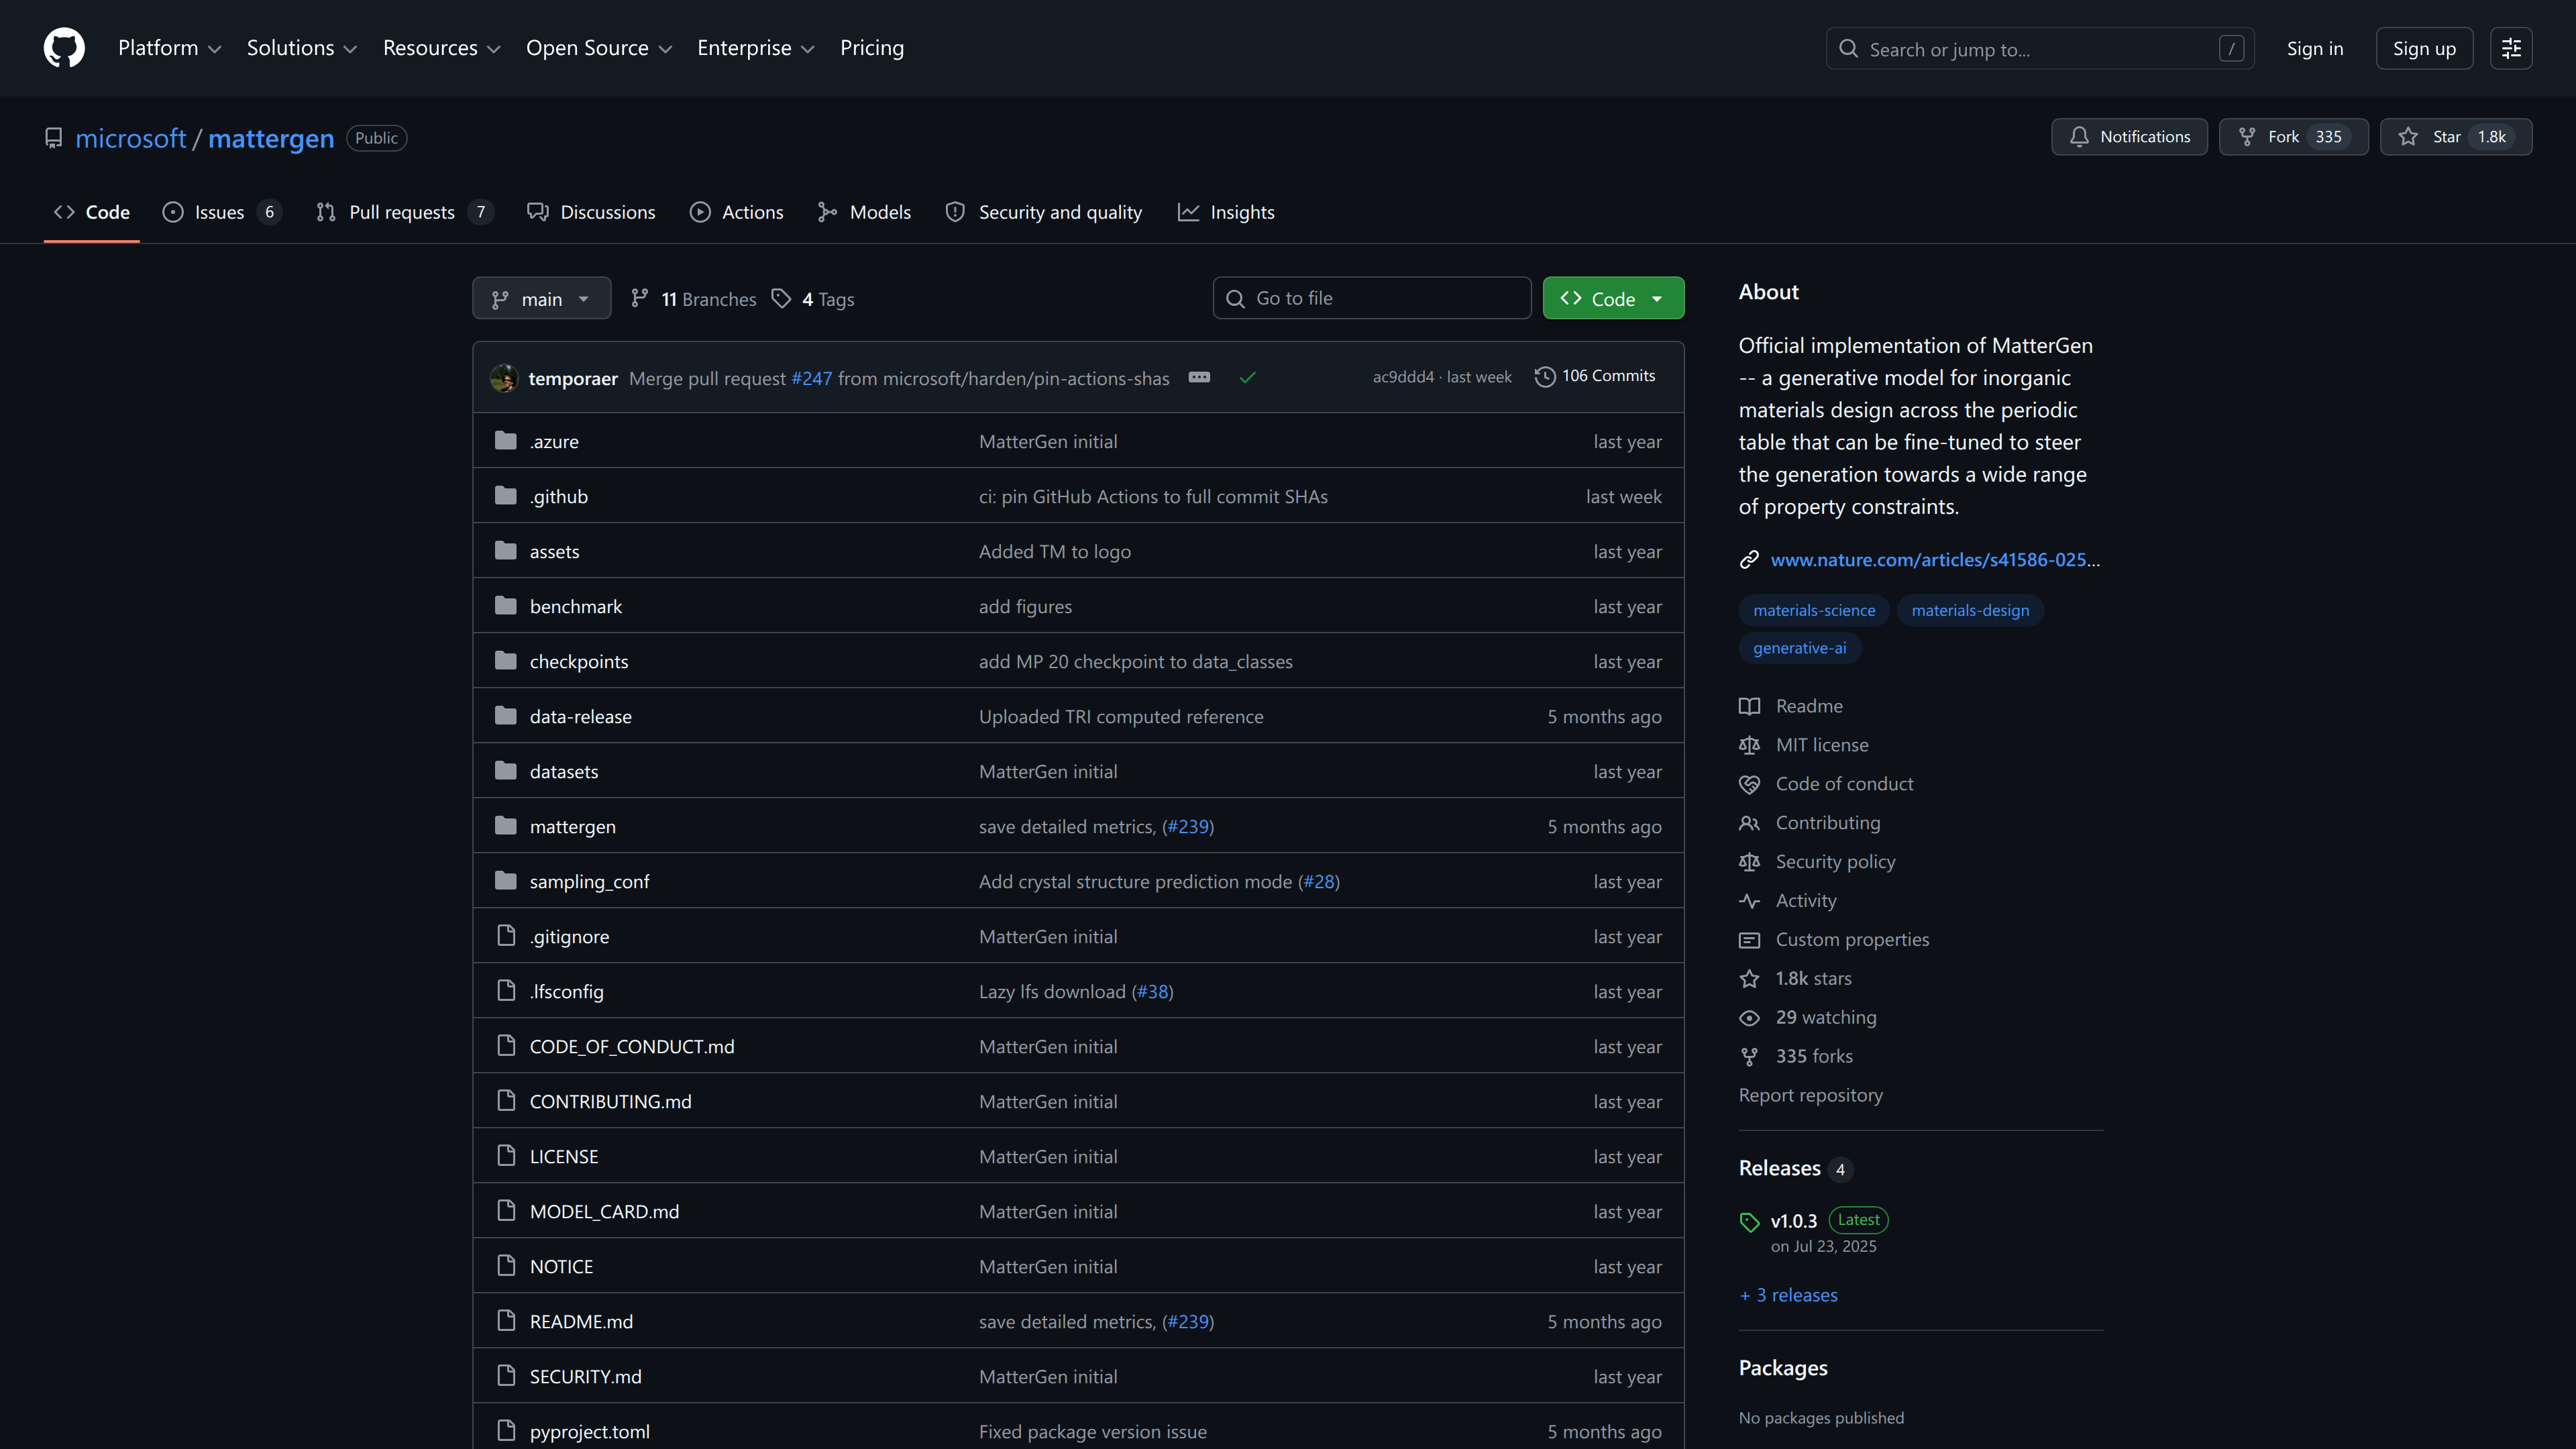Click the benchmark folder icon

tap(506, 606)
